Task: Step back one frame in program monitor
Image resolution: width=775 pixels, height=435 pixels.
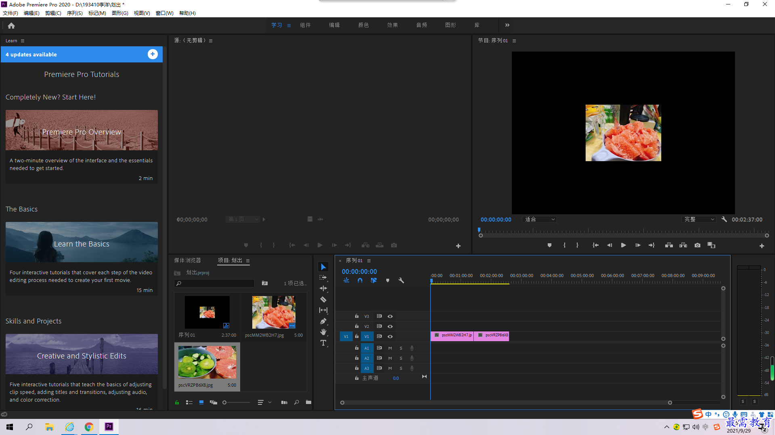Action: [610, 245]
